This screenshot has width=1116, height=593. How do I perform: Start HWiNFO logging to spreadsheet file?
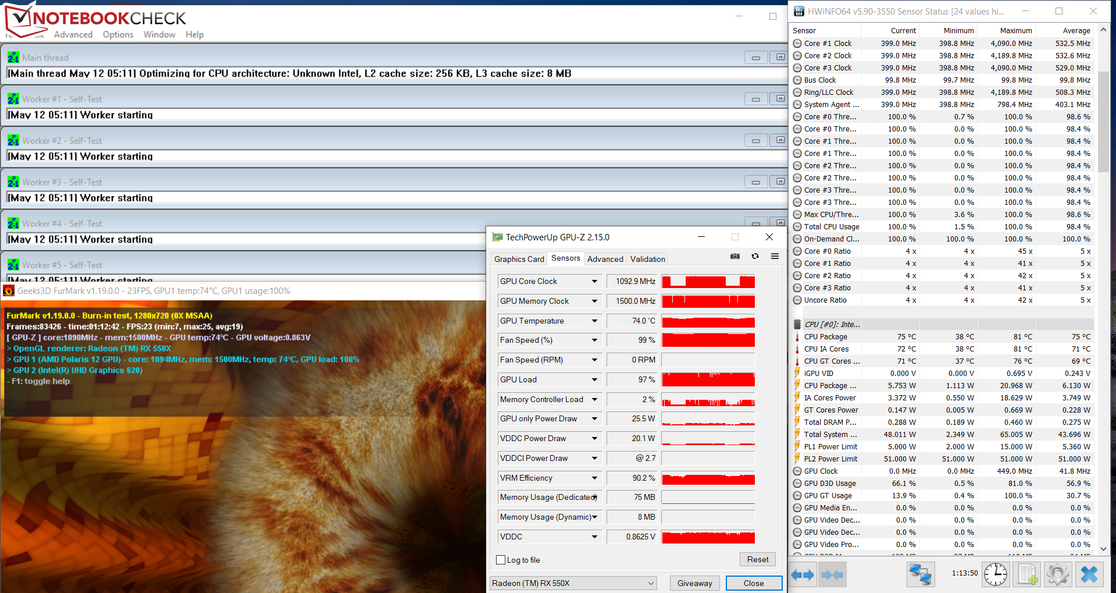[1026, 574]
